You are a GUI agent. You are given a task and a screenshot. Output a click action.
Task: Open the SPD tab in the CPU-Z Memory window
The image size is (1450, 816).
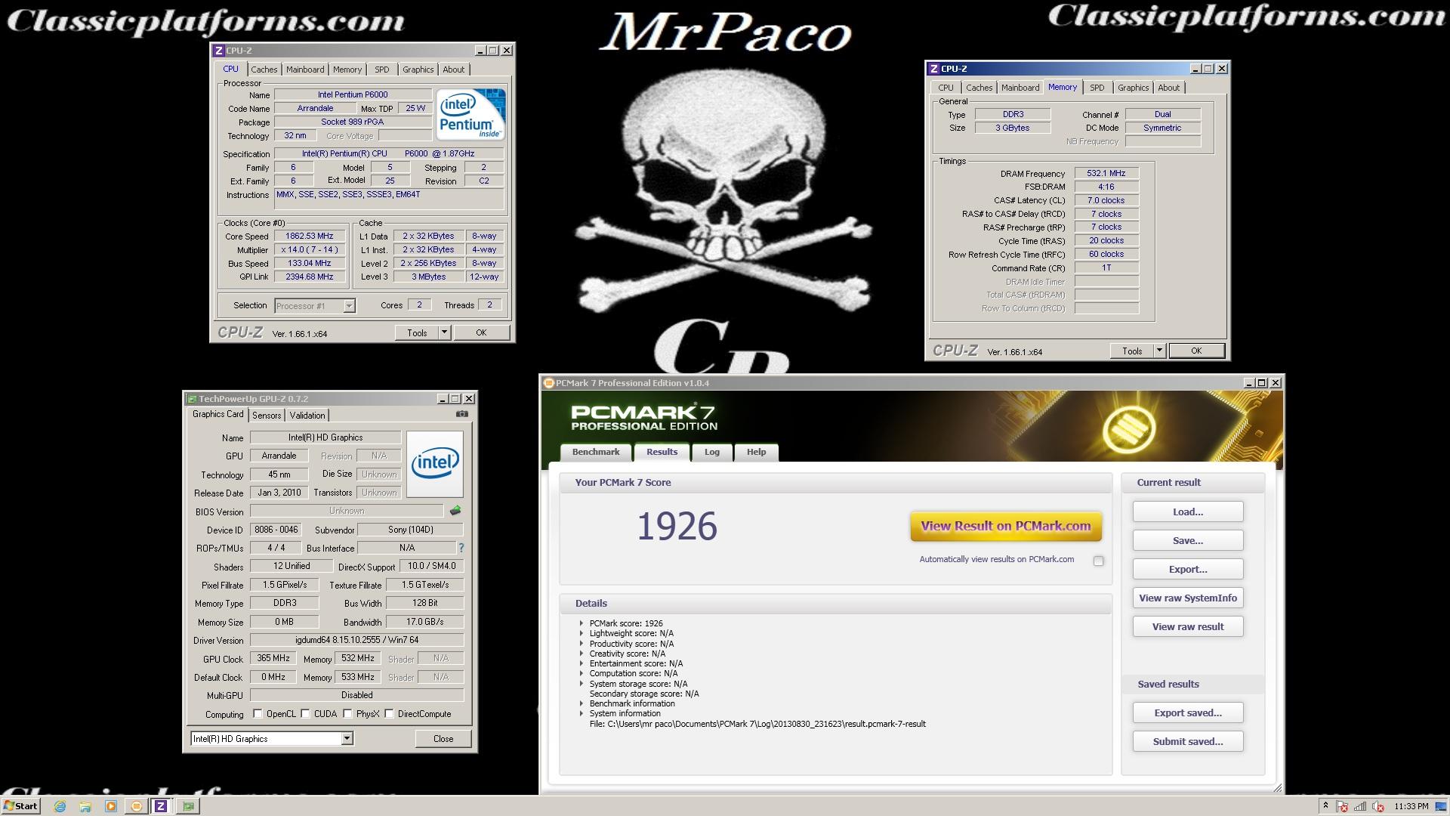coord(1097,88)
